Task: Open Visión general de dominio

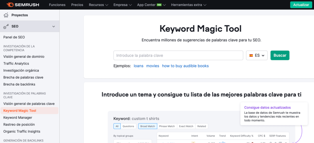Action: (24, 57)
